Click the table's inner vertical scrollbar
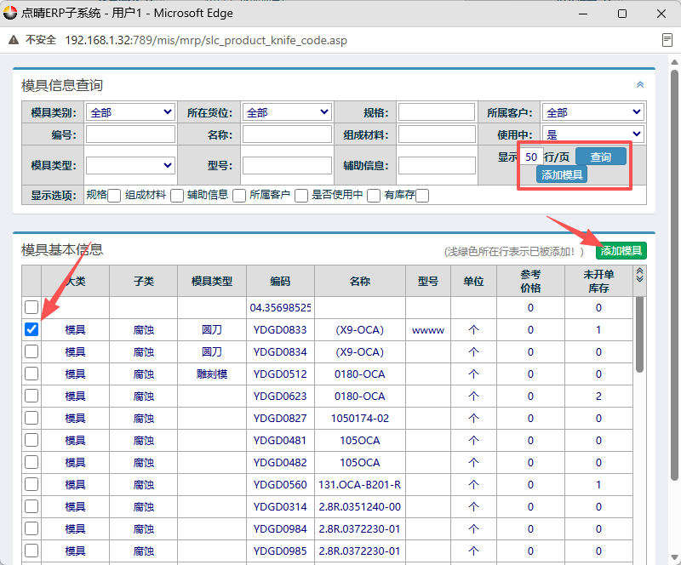 (639, 334)
